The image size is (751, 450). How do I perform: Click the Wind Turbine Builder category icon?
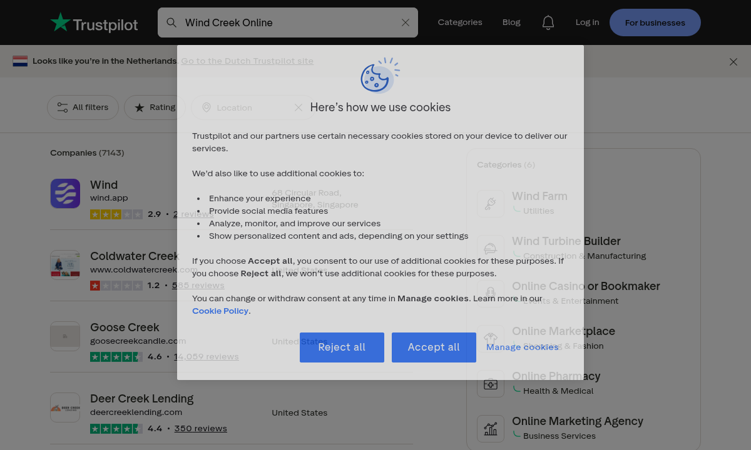click(x=491, y=249)
